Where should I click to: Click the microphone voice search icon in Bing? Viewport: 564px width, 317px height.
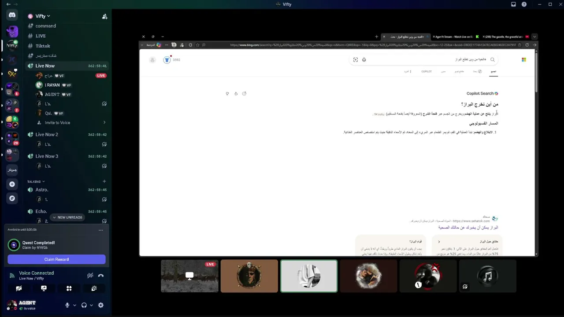click(364, 59)
